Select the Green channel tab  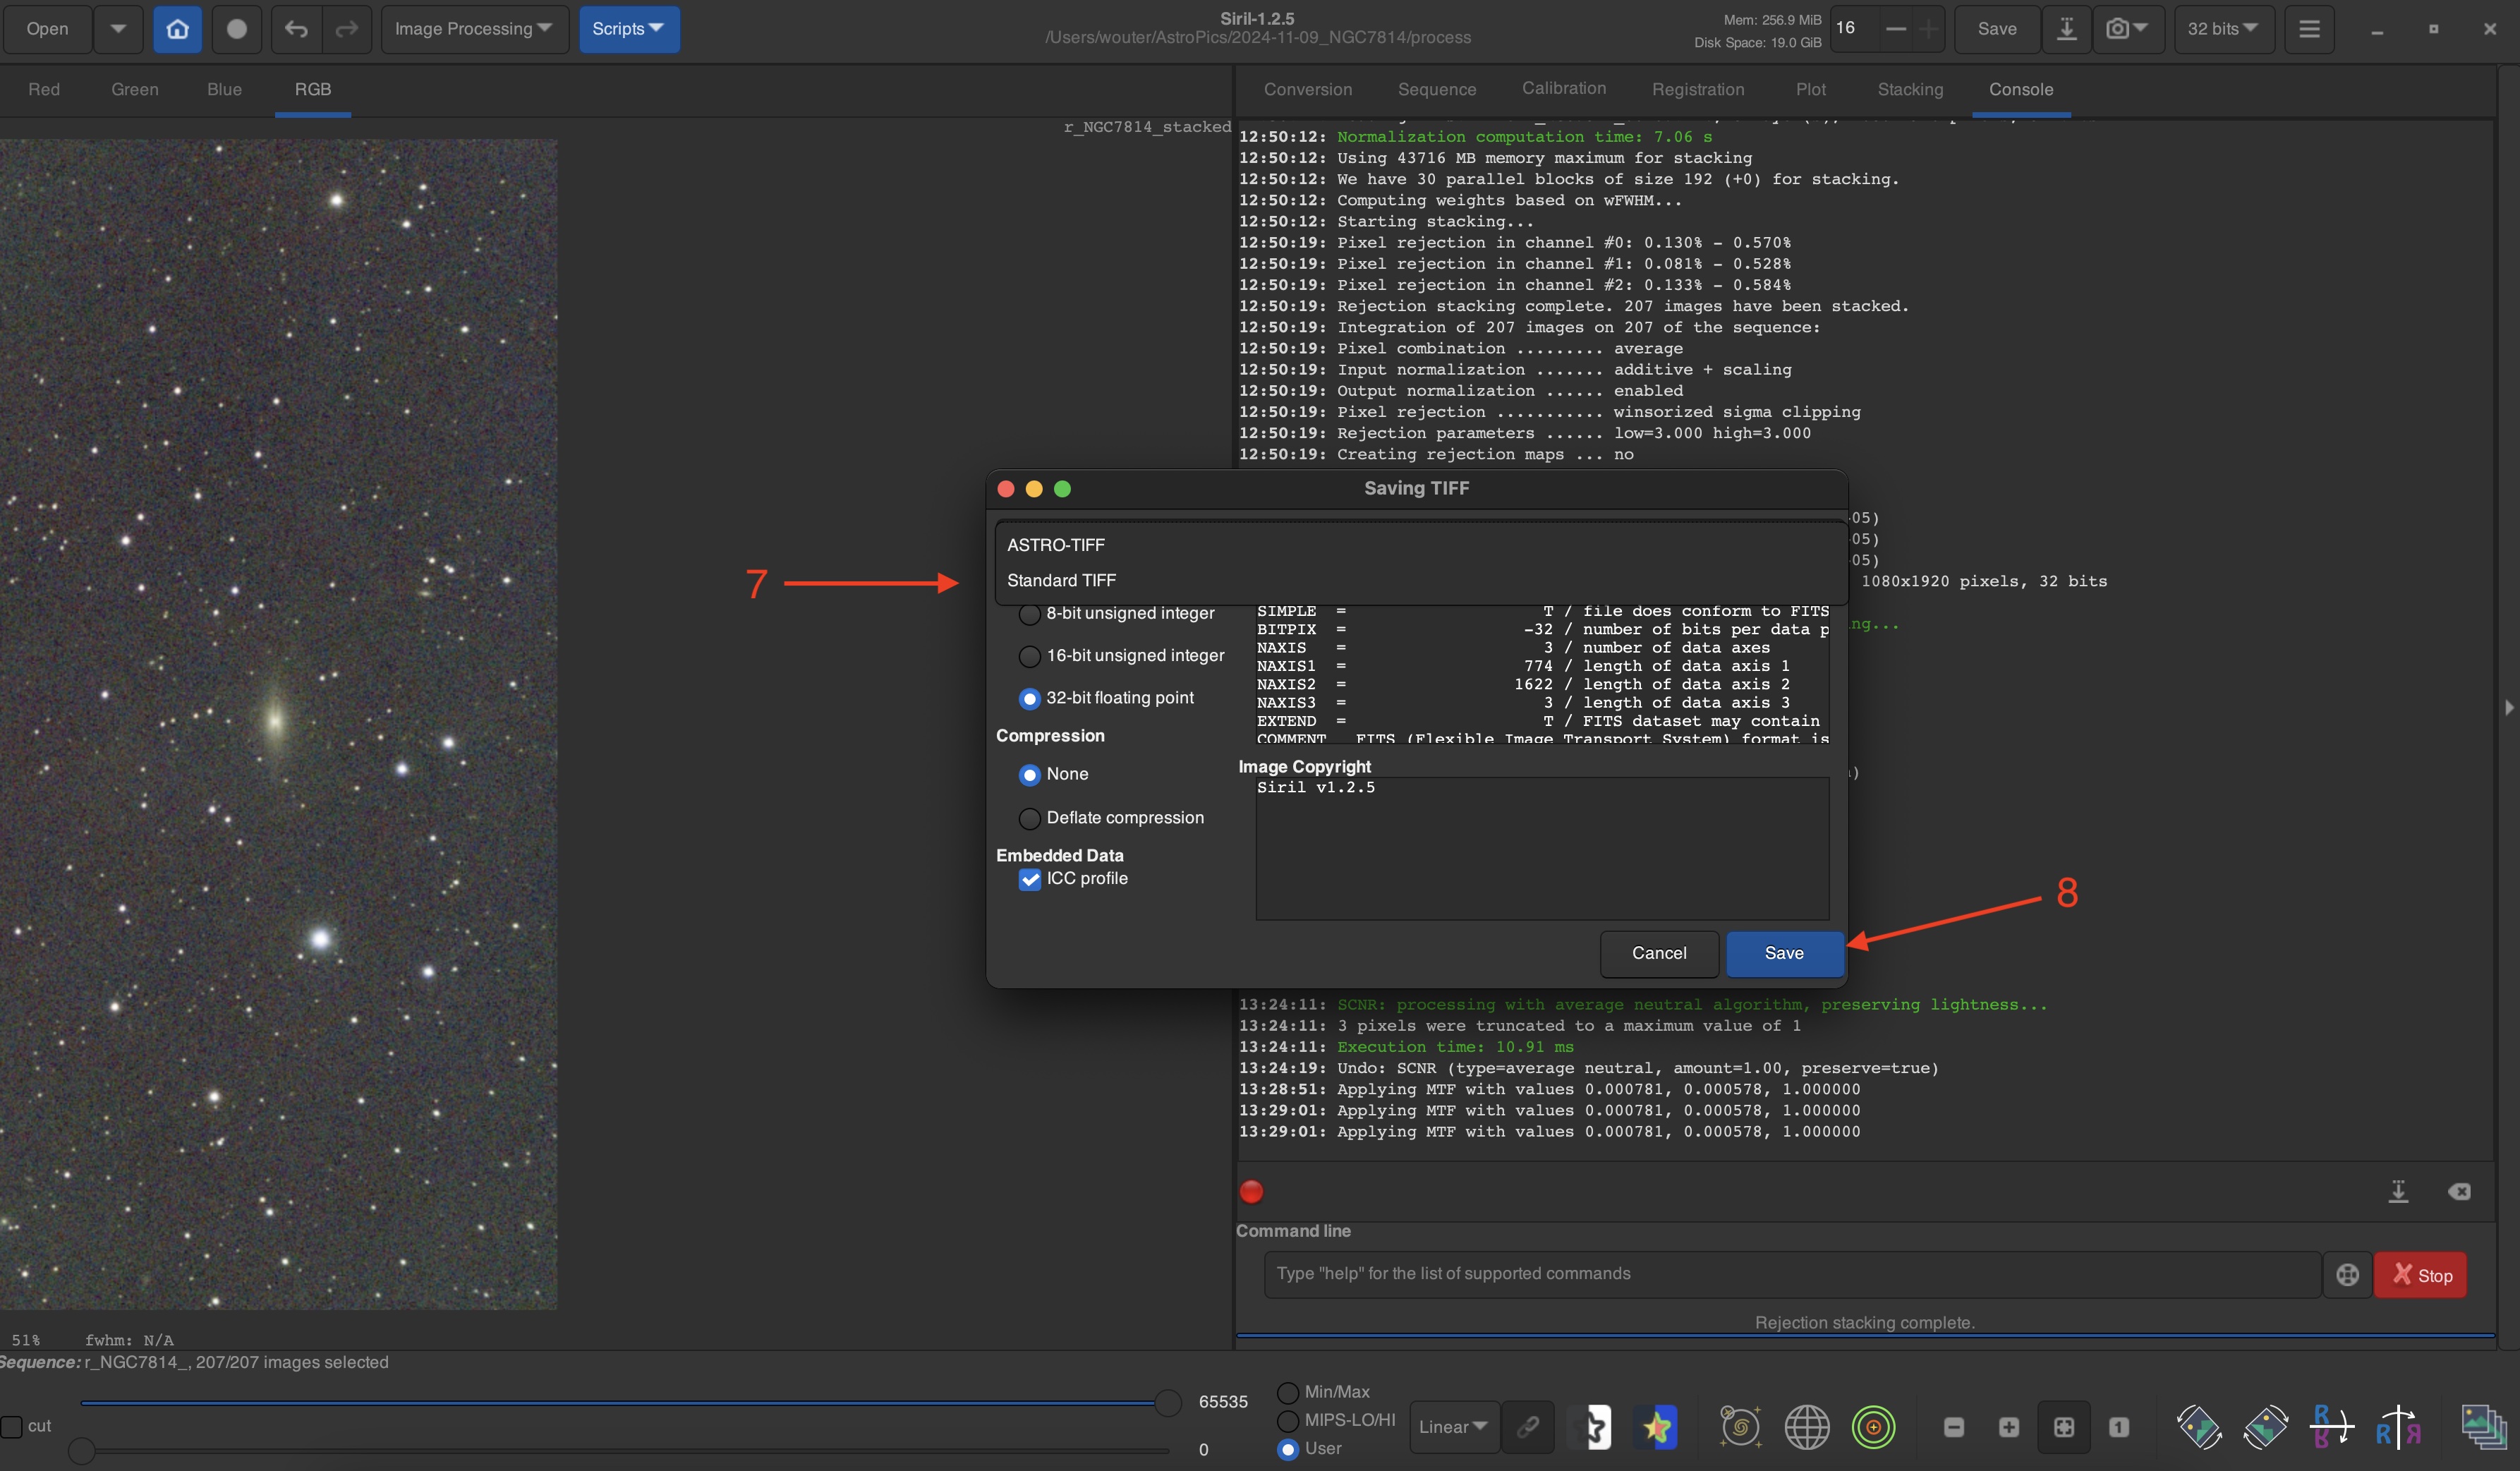pos(134,89)
